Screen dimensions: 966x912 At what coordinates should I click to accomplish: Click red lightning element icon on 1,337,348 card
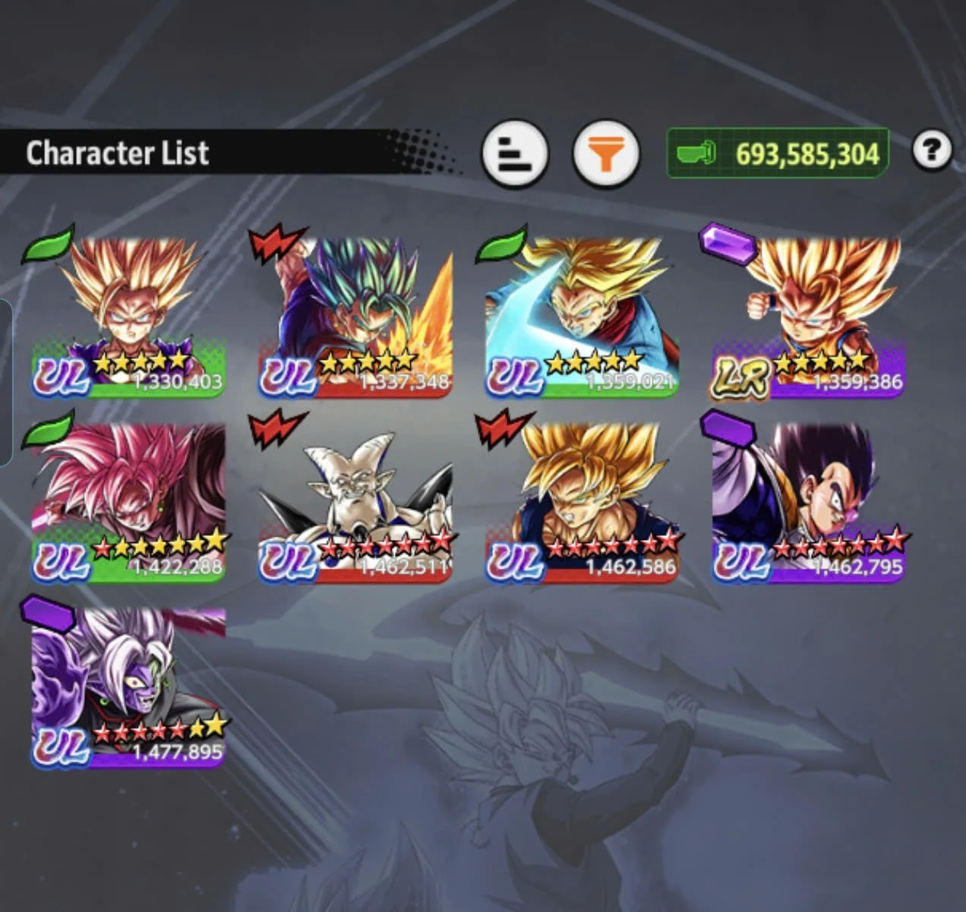tap(276, 242)
